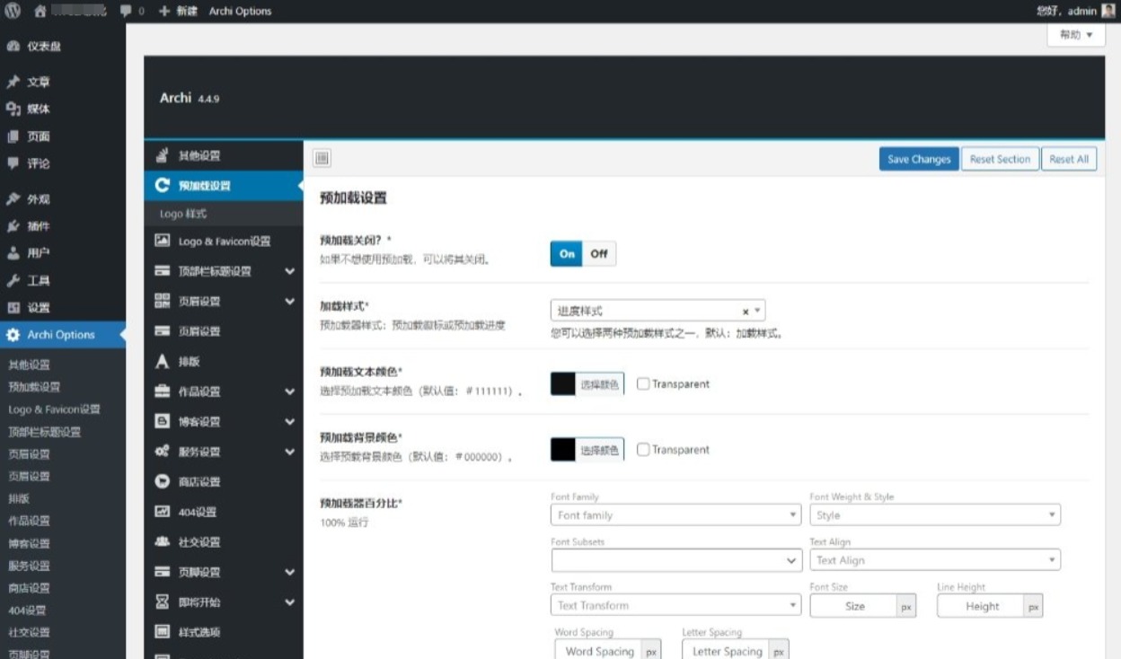1121x659 pixels.
Task: Click the 服务设置 gears icon
Action: tap(162, 452)
